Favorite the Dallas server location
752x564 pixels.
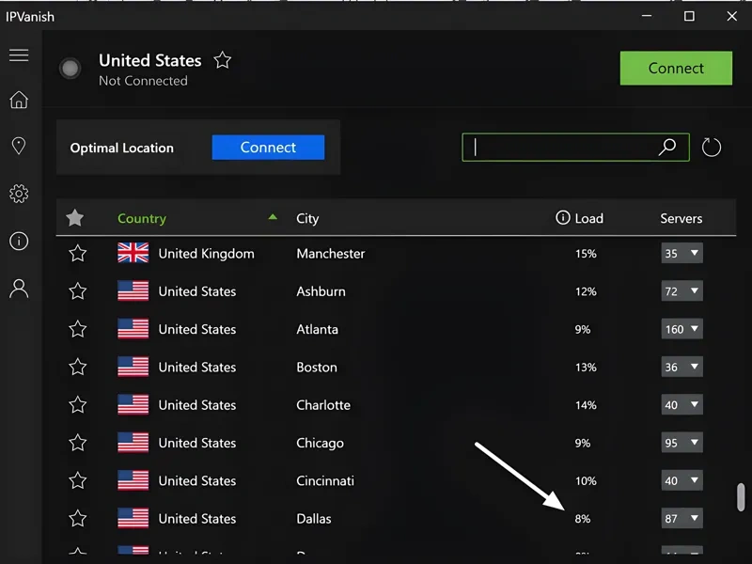75,518
